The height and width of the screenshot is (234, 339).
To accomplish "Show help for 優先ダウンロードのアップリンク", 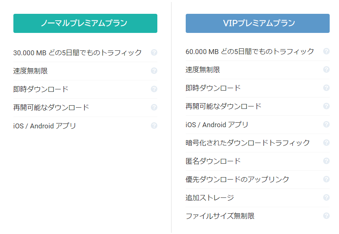I will tap(326, 179).
